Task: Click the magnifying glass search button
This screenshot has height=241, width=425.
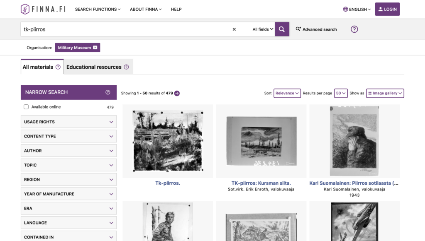Action: point(282,29)
